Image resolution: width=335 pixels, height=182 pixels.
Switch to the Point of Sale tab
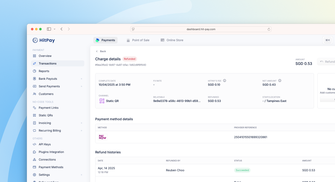click(138, 40)
